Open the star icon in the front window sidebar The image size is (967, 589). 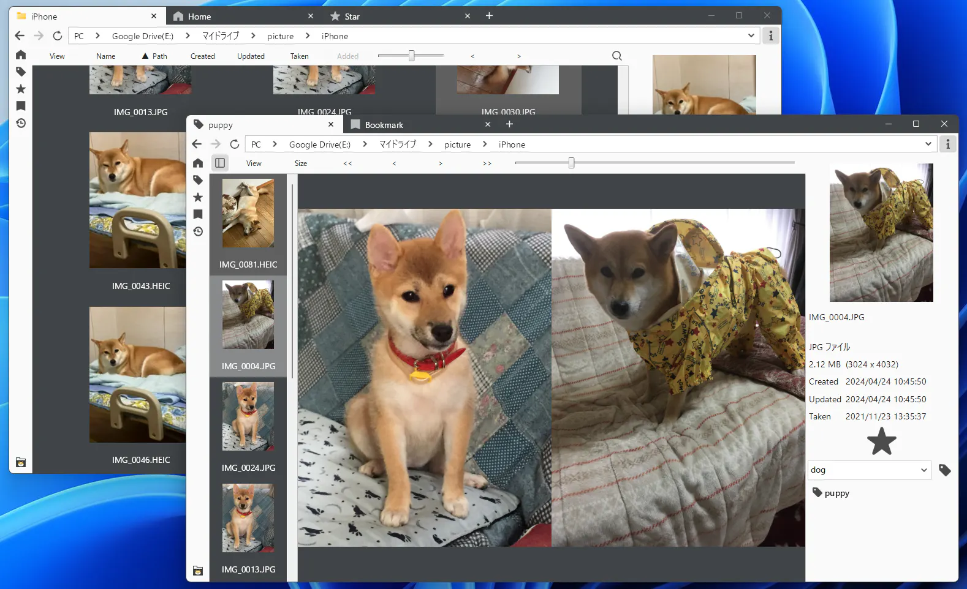(198, 197)
